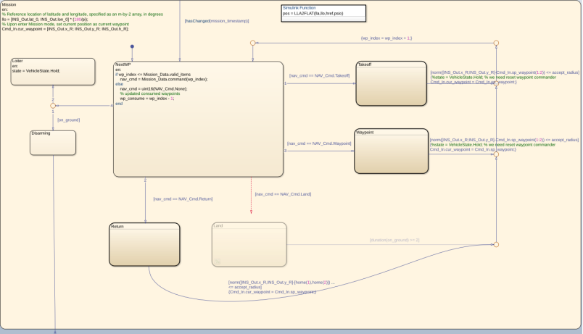The height and width of the screenshot is (334, 583).
Task: Select the [on_ground] transition label
Action: (x=68, y=120)
